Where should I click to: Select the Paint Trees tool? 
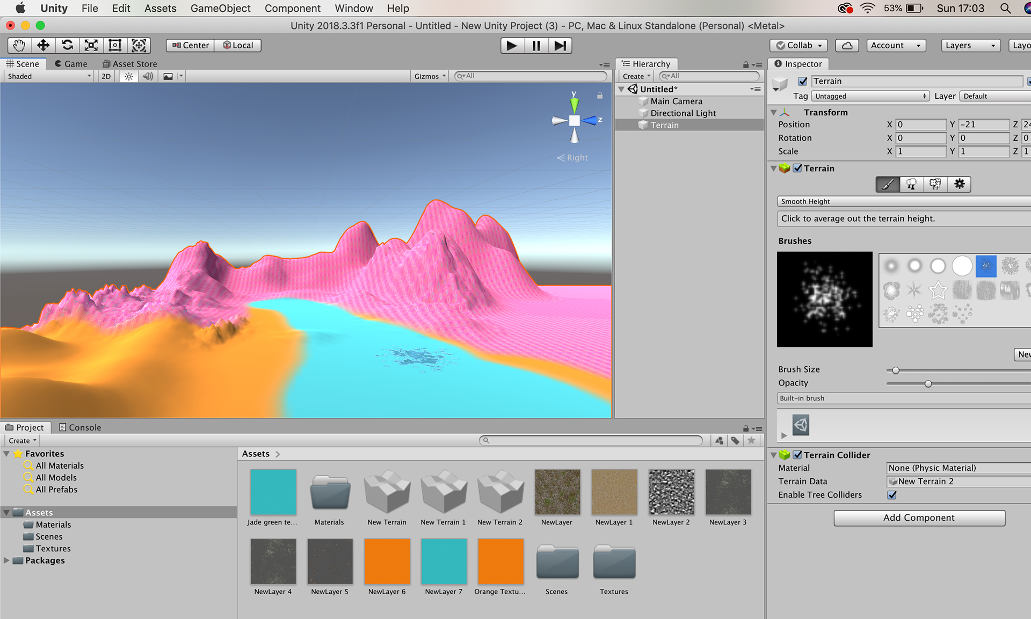point(911,184)
